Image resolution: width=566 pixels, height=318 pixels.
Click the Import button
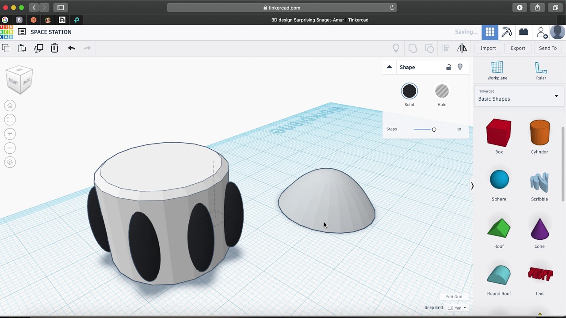(x=488, y=48)
